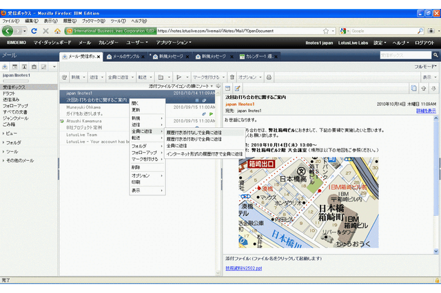Image resolution: width=441 pixels, height=293 pixels.
Task: Select インターネット形式の履歴付きで全員に返信 submenu item
Action: coord(204,154)
